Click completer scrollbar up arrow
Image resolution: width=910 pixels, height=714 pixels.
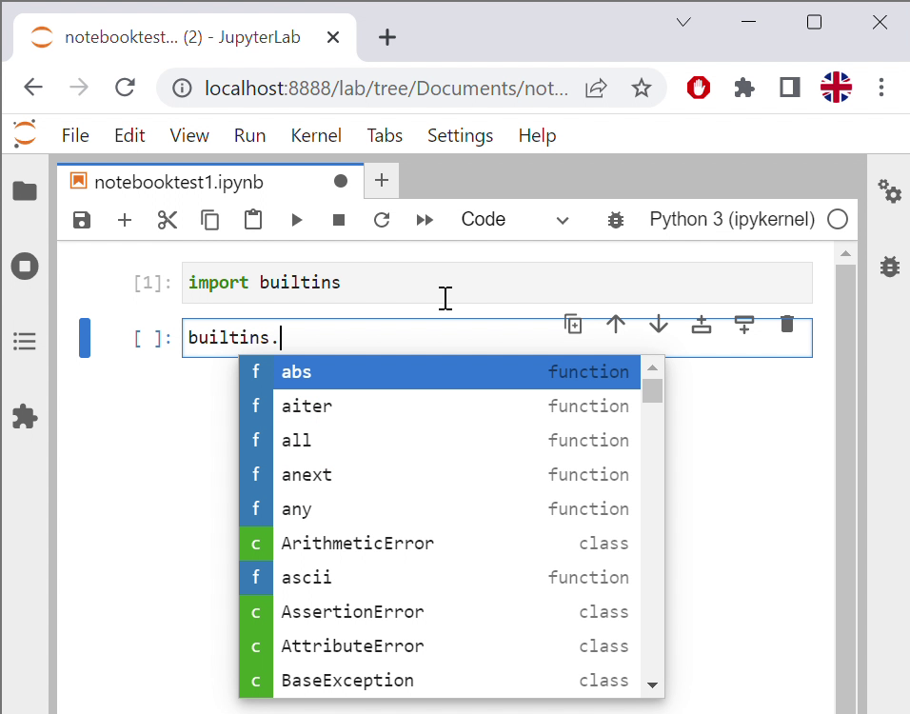(x=652, y=367)
